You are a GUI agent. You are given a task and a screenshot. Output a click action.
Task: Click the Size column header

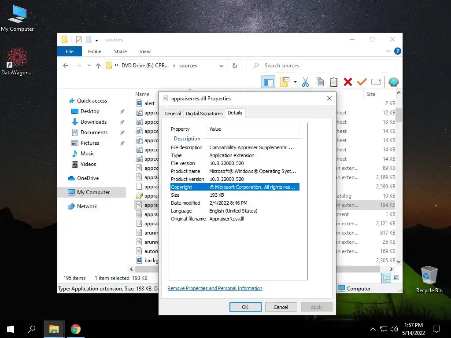[x=371, y=94]
